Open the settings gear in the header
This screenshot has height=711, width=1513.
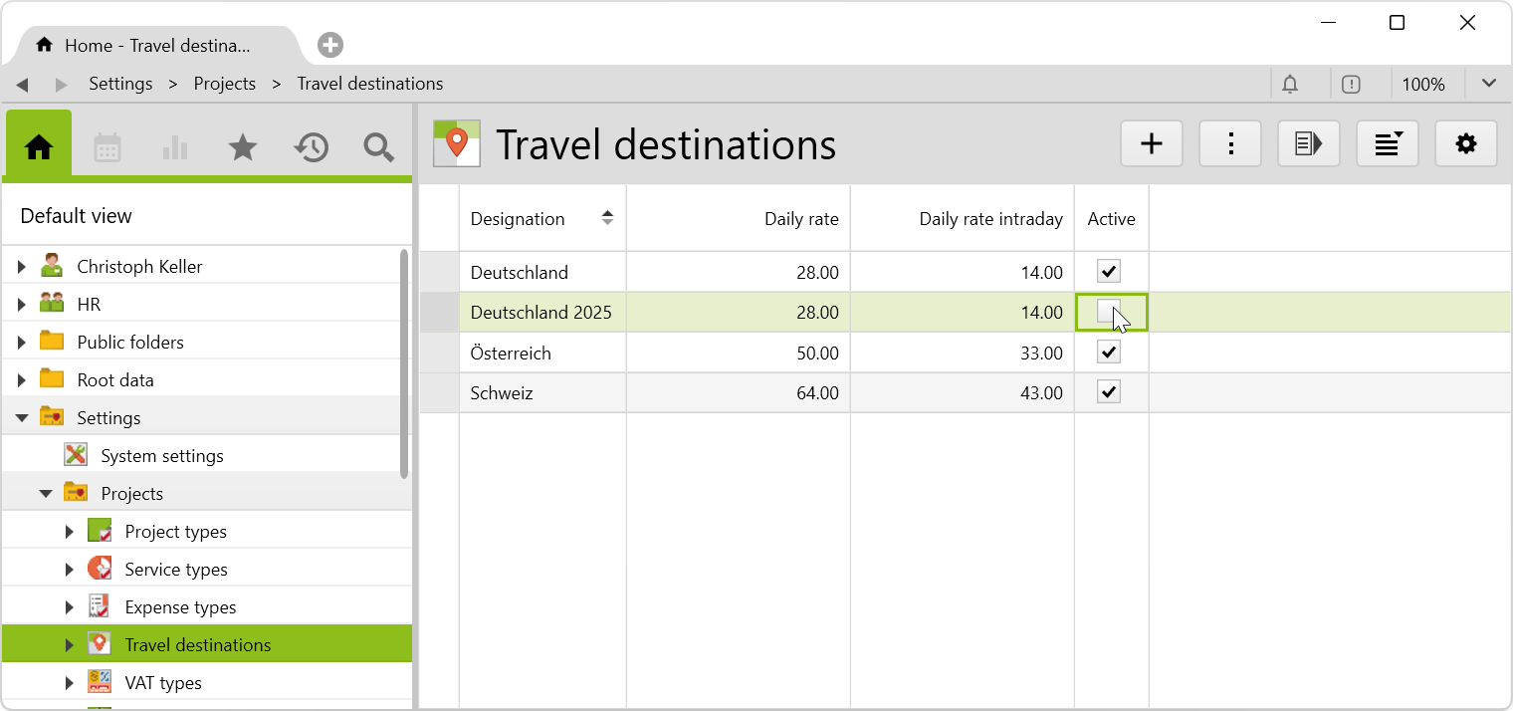click(x=1465, y=144)
